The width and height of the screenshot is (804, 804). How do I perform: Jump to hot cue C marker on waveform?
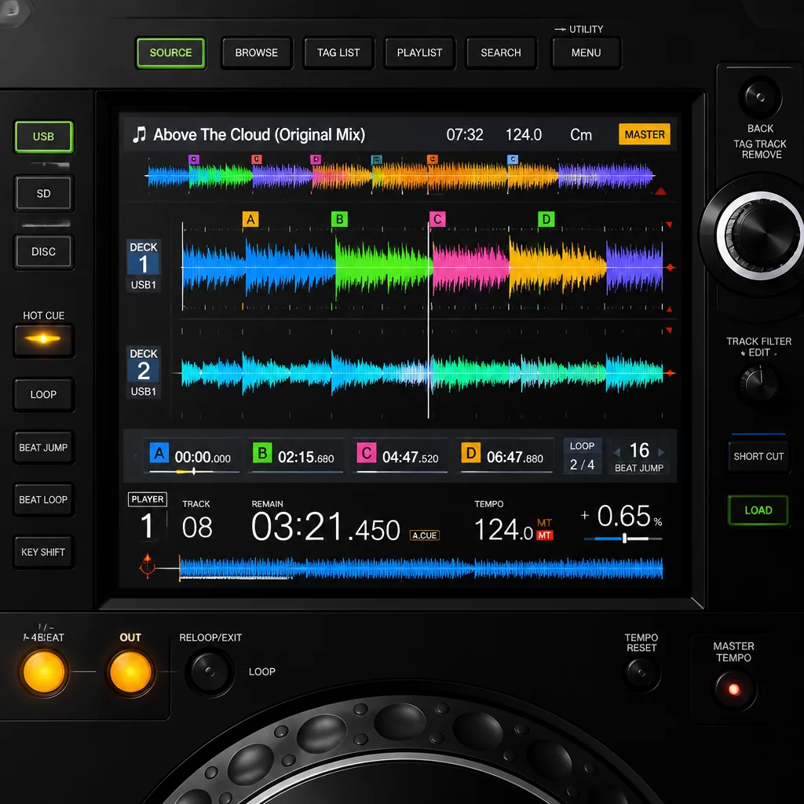437,220
